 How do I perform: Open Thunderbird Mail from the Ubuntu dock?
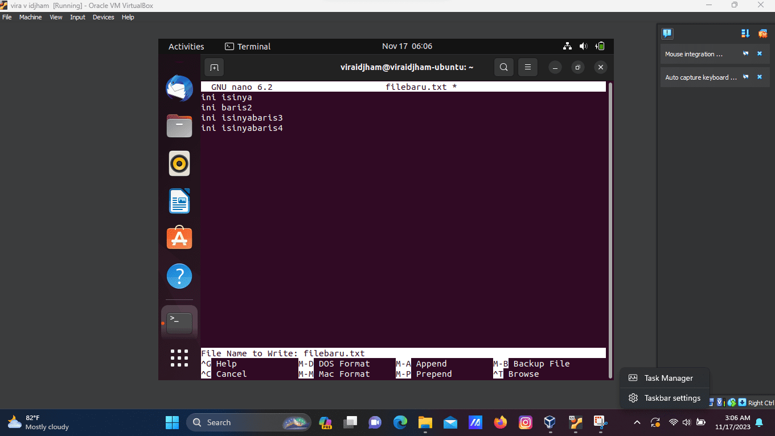[x=179, y=88]
